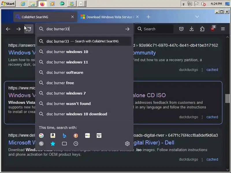The width and height of the screenshot is (231, 173).
Task: Go back with the back arrow
Action: click(x=8, y=29)
